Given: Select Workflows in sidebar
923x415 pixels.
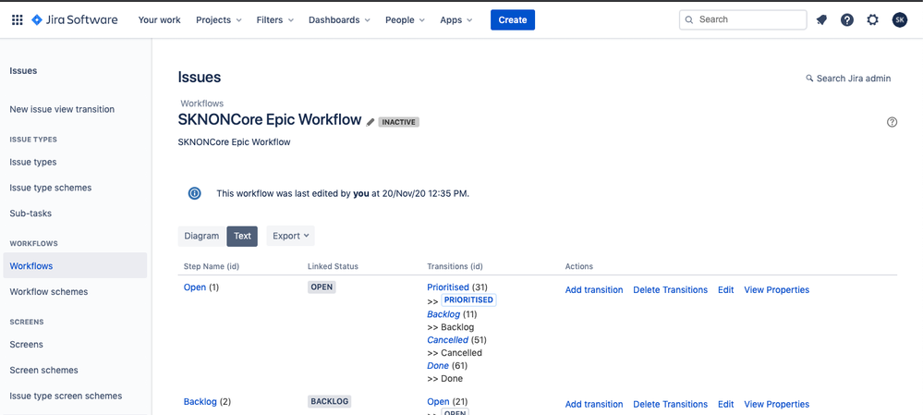Looking at the screenshot, I should [75, 265].
